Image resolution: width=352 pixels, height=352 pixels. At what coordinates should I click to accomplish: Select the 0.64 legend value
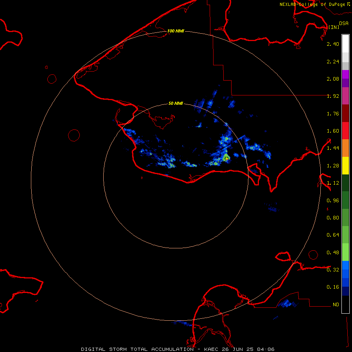333,235
